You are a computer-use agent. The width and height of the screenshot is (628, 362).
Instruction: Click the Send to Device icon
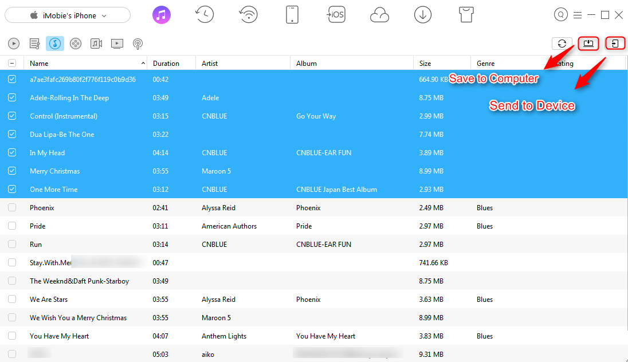point(615,44)
